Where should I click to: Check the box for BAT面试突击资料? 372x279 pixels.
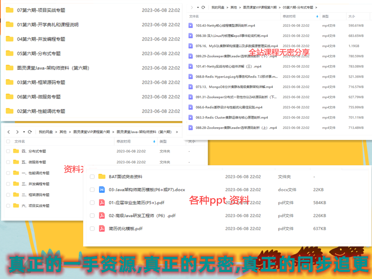point(92,177)
